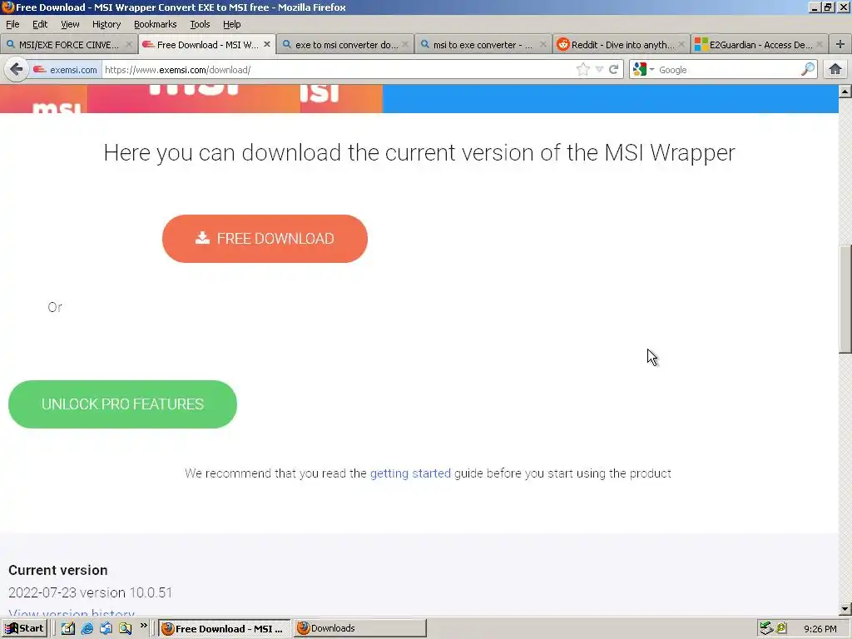Click the Google search input field
This screenshot has width=852, height=639.
pyautogui.click(x=728, y=70)
